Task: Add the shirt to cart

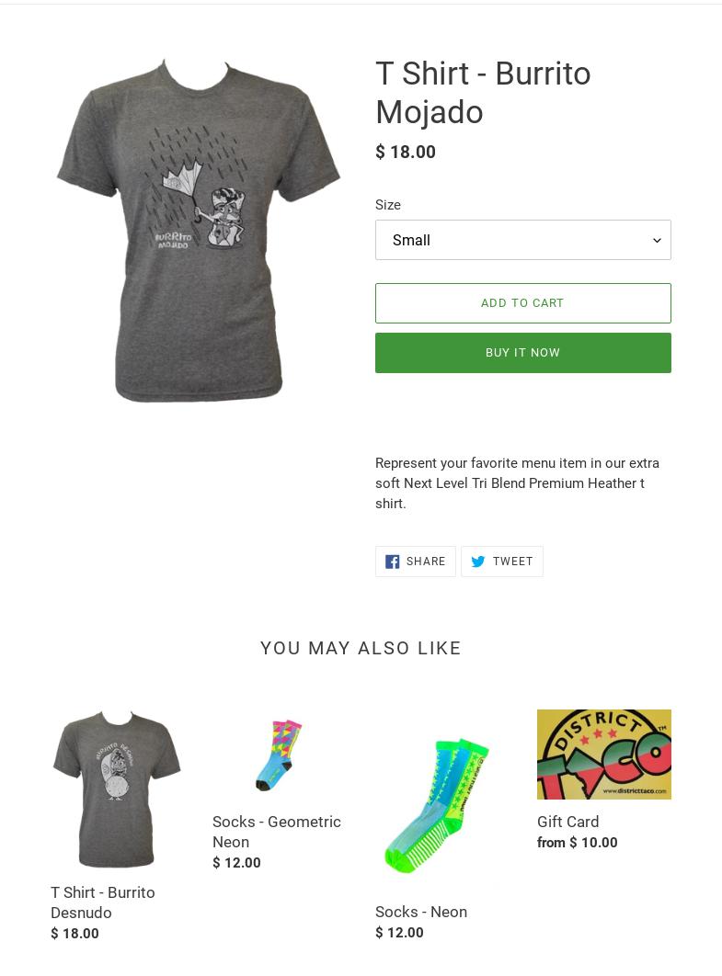Action: (x=522, y=303)
